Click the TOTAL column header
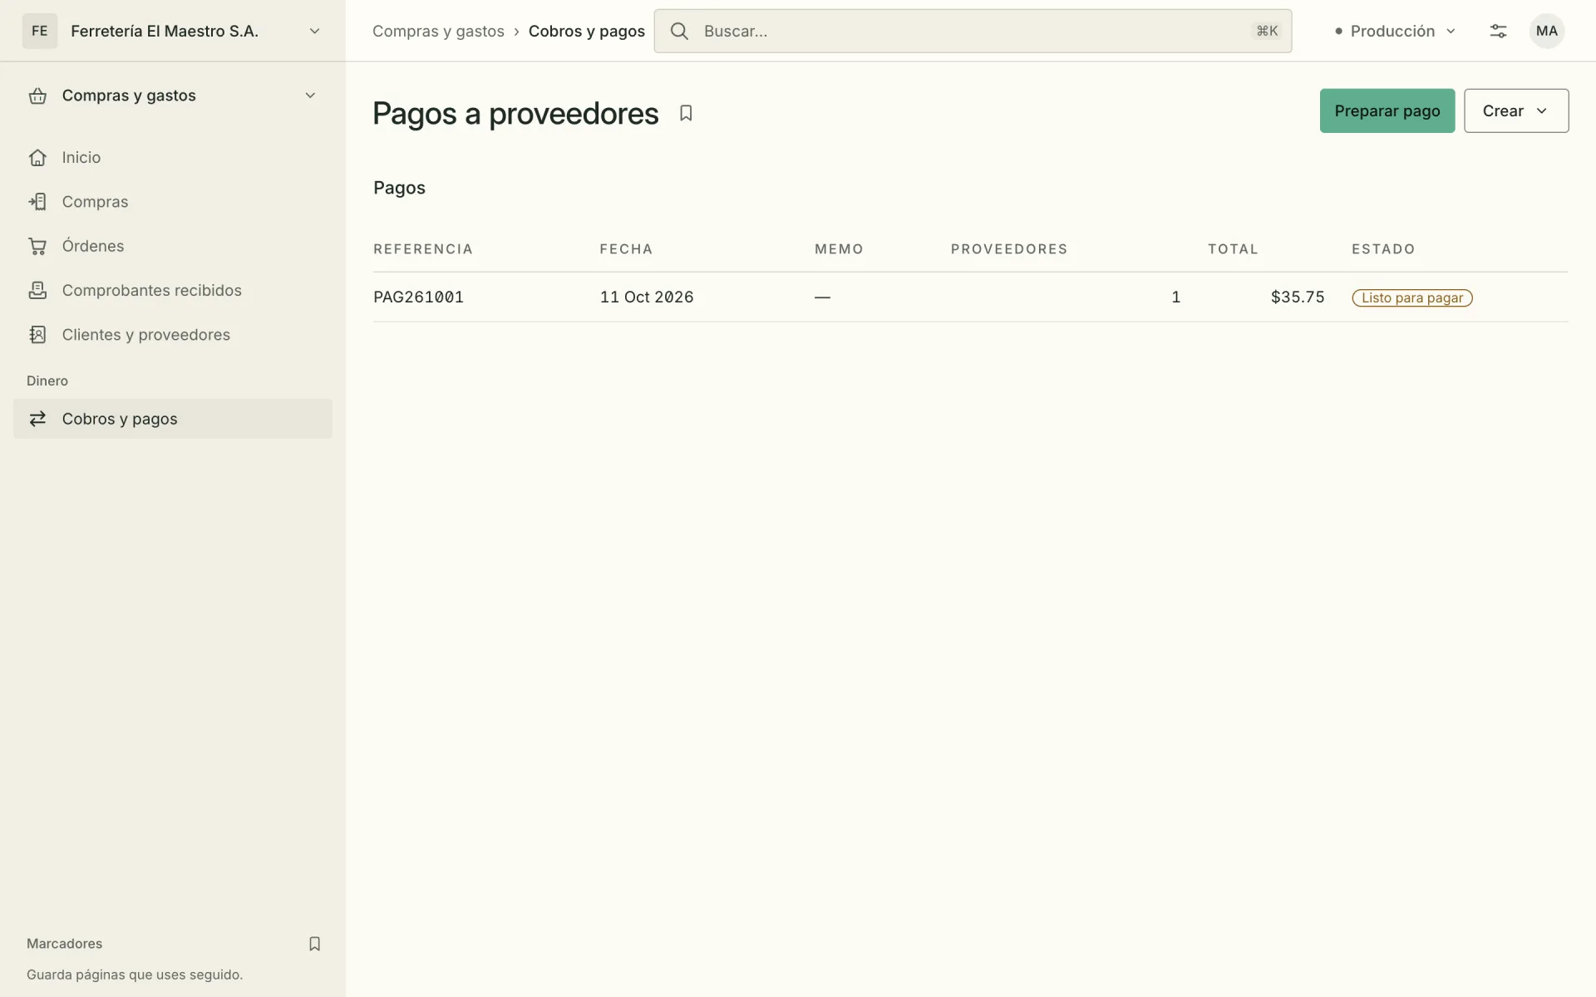The height and width of the screenshot is (997, 1596). tap(1233, 249)
